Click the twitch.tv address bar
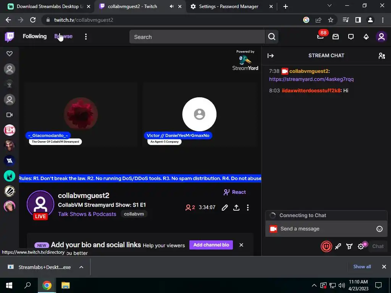Image resolution: width=391 pixels, height=293 pixels. 172,20
